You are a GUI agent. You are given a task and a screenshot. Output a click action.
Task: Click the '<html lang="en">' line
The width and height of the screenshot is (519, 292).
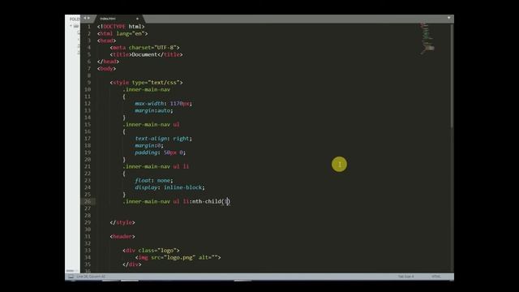tap(122, 33)
